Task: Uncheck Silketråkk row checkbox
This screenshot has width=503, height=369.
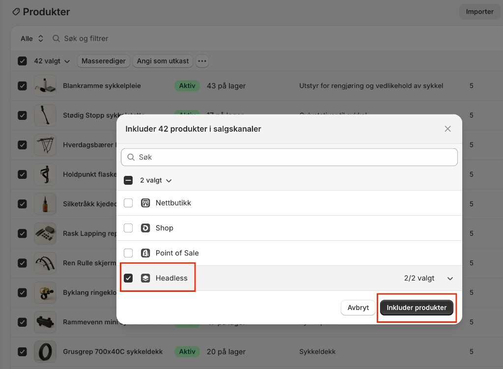Action: [22, 204]
